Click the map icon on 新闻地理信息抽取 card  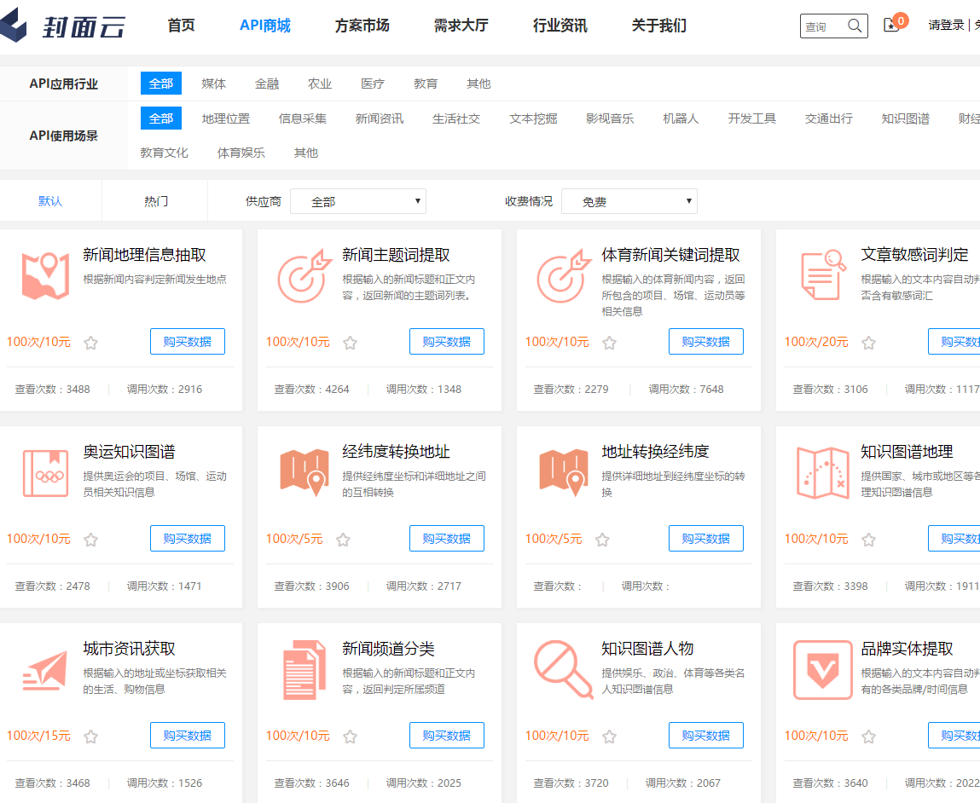pos(44,273)
